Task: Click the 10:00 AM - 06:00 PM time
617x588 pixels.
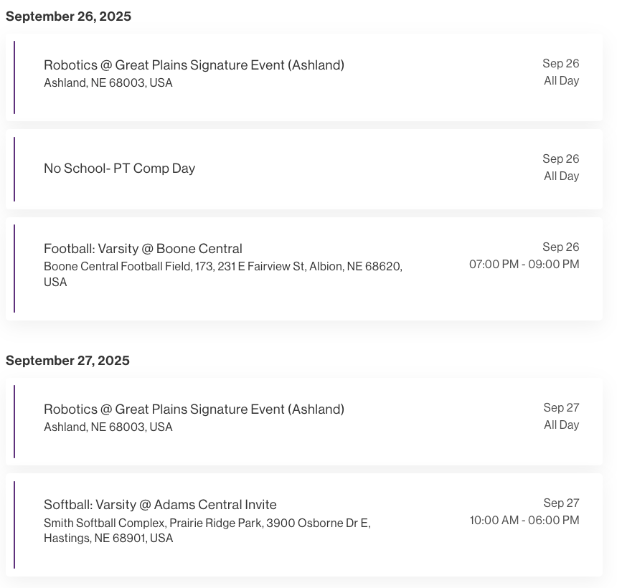Action: coord(524,521)
